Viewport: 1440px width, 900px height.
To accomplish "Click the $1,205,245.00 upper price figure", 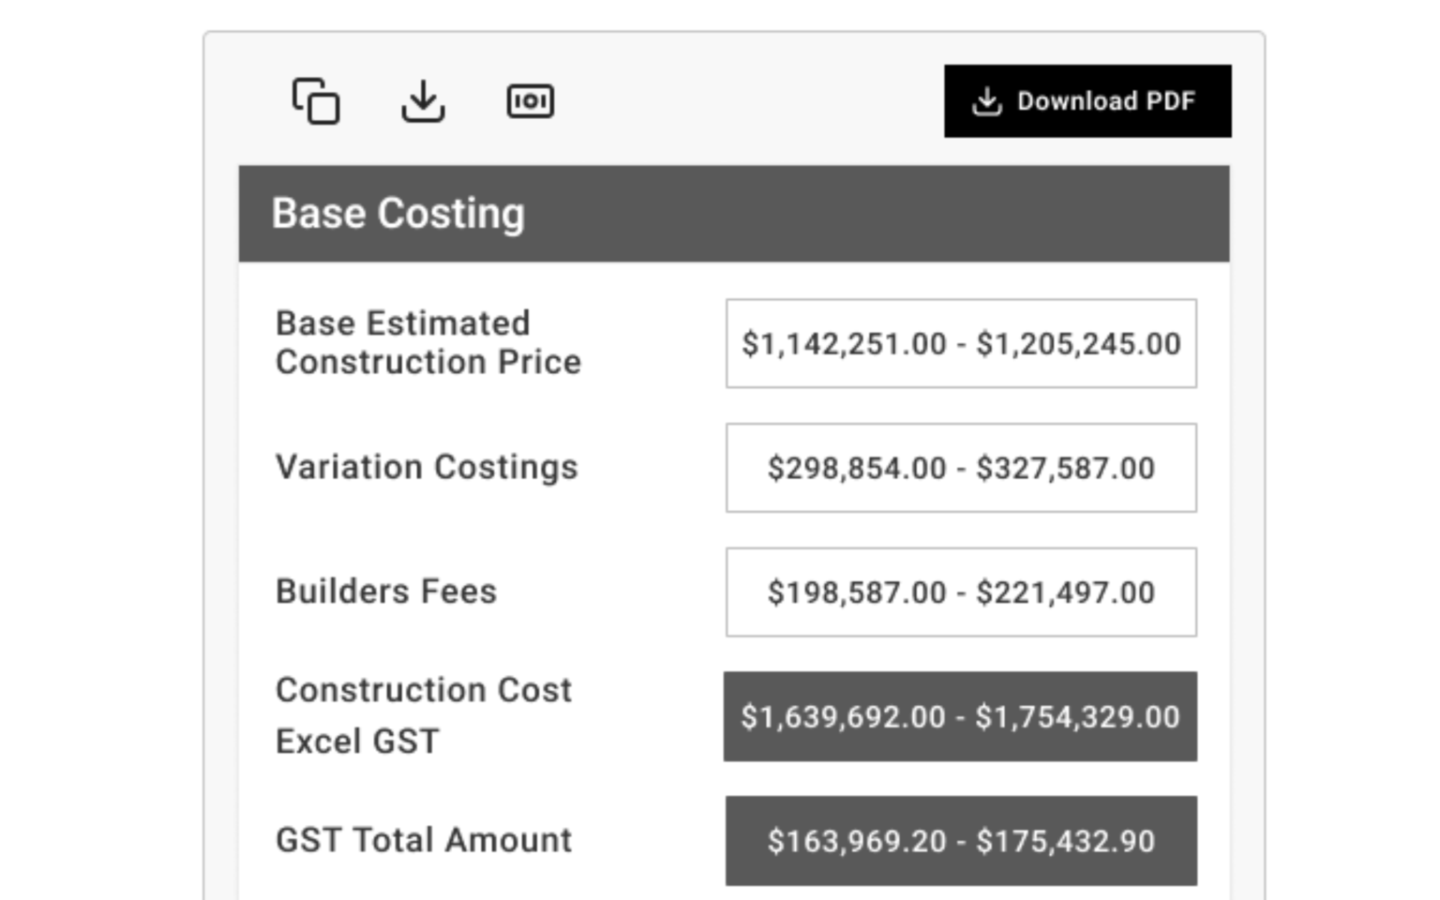I will point(1078,344).
